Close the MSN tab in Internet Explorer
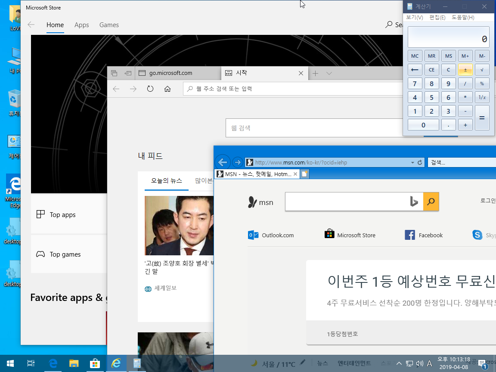496x372 pixels. pos(295,174)
